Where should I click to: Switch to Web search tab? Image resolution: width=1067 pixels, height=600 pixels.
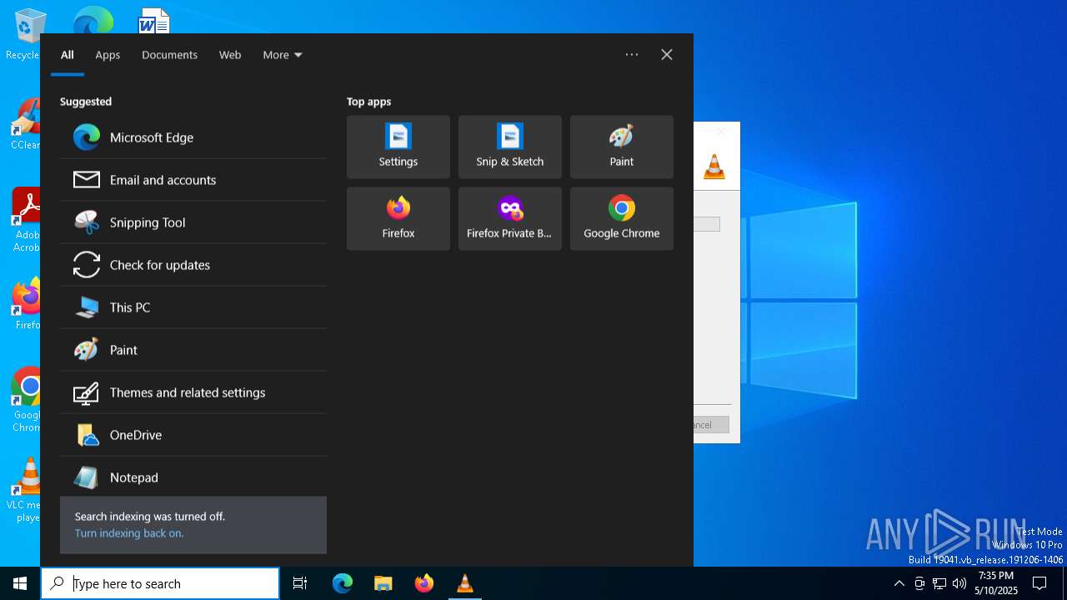230,55
